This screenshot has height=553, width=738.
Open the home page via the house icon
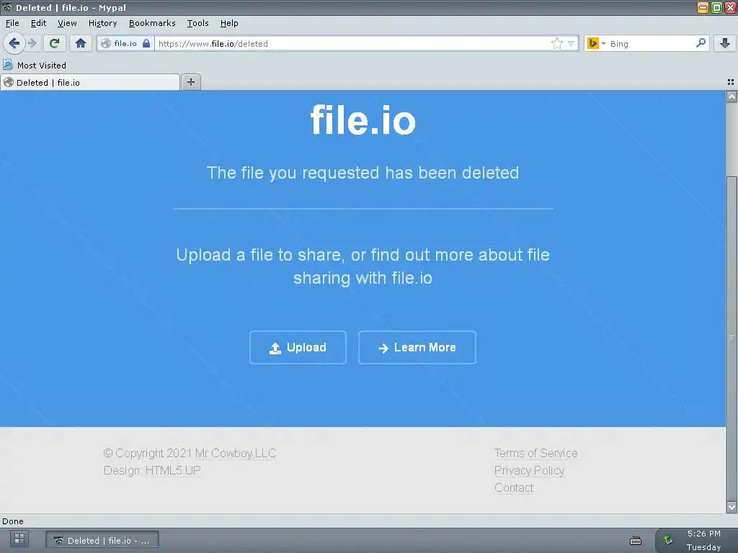click(x=81, y=43)
